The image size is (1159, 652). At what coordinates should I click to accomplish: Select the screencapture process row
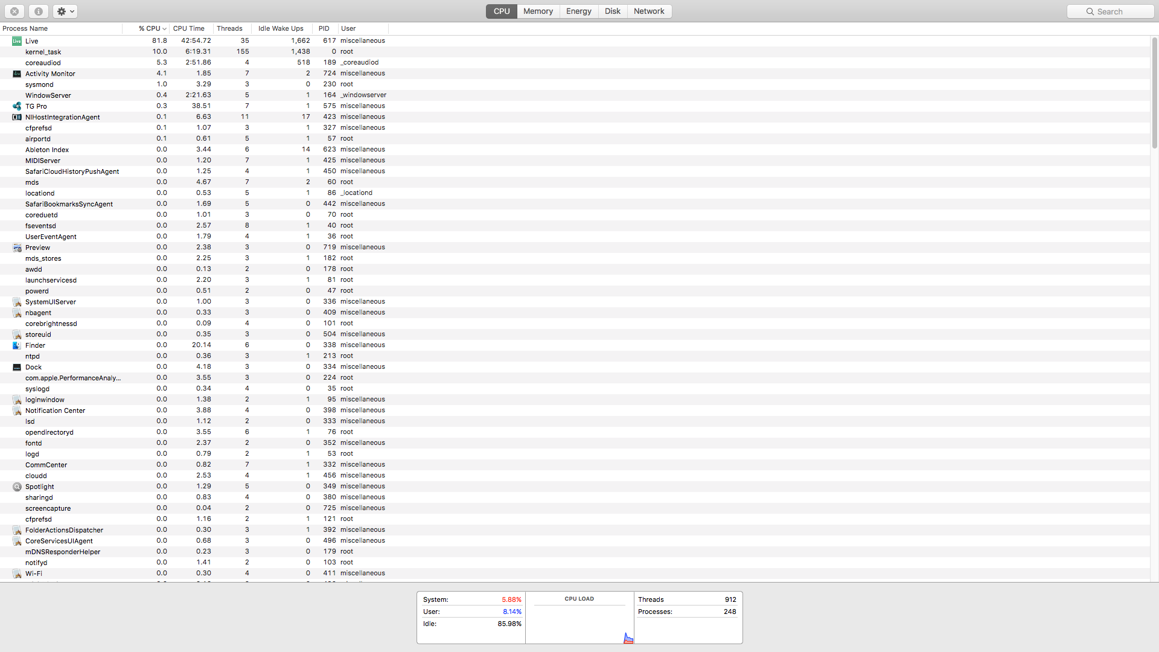575,508
